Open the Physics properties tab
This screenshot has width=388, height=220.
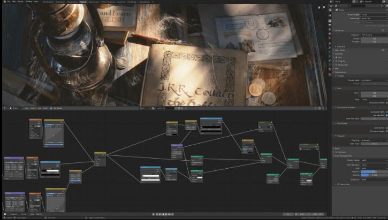click(330, 56)
